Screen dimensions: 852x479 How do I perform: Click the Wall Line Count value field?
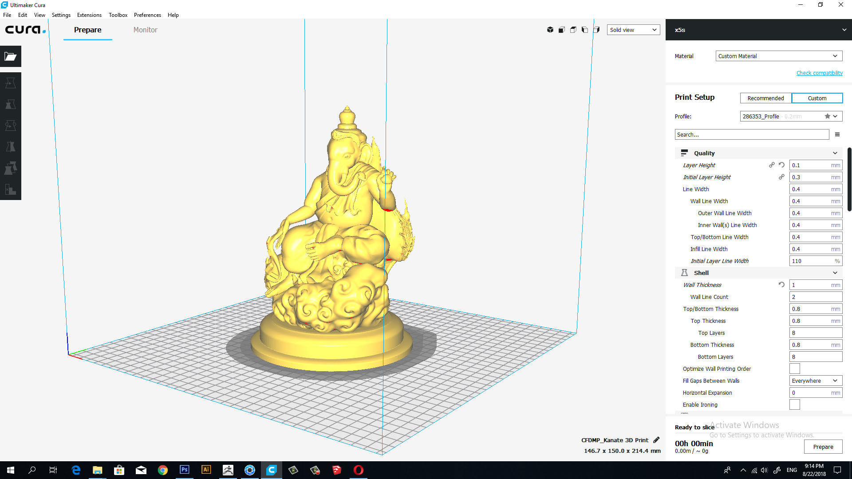pos(816,297)
